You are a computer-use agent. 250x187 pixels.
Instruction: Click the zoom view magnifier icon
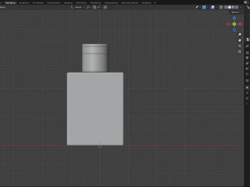tap(240, 34)
